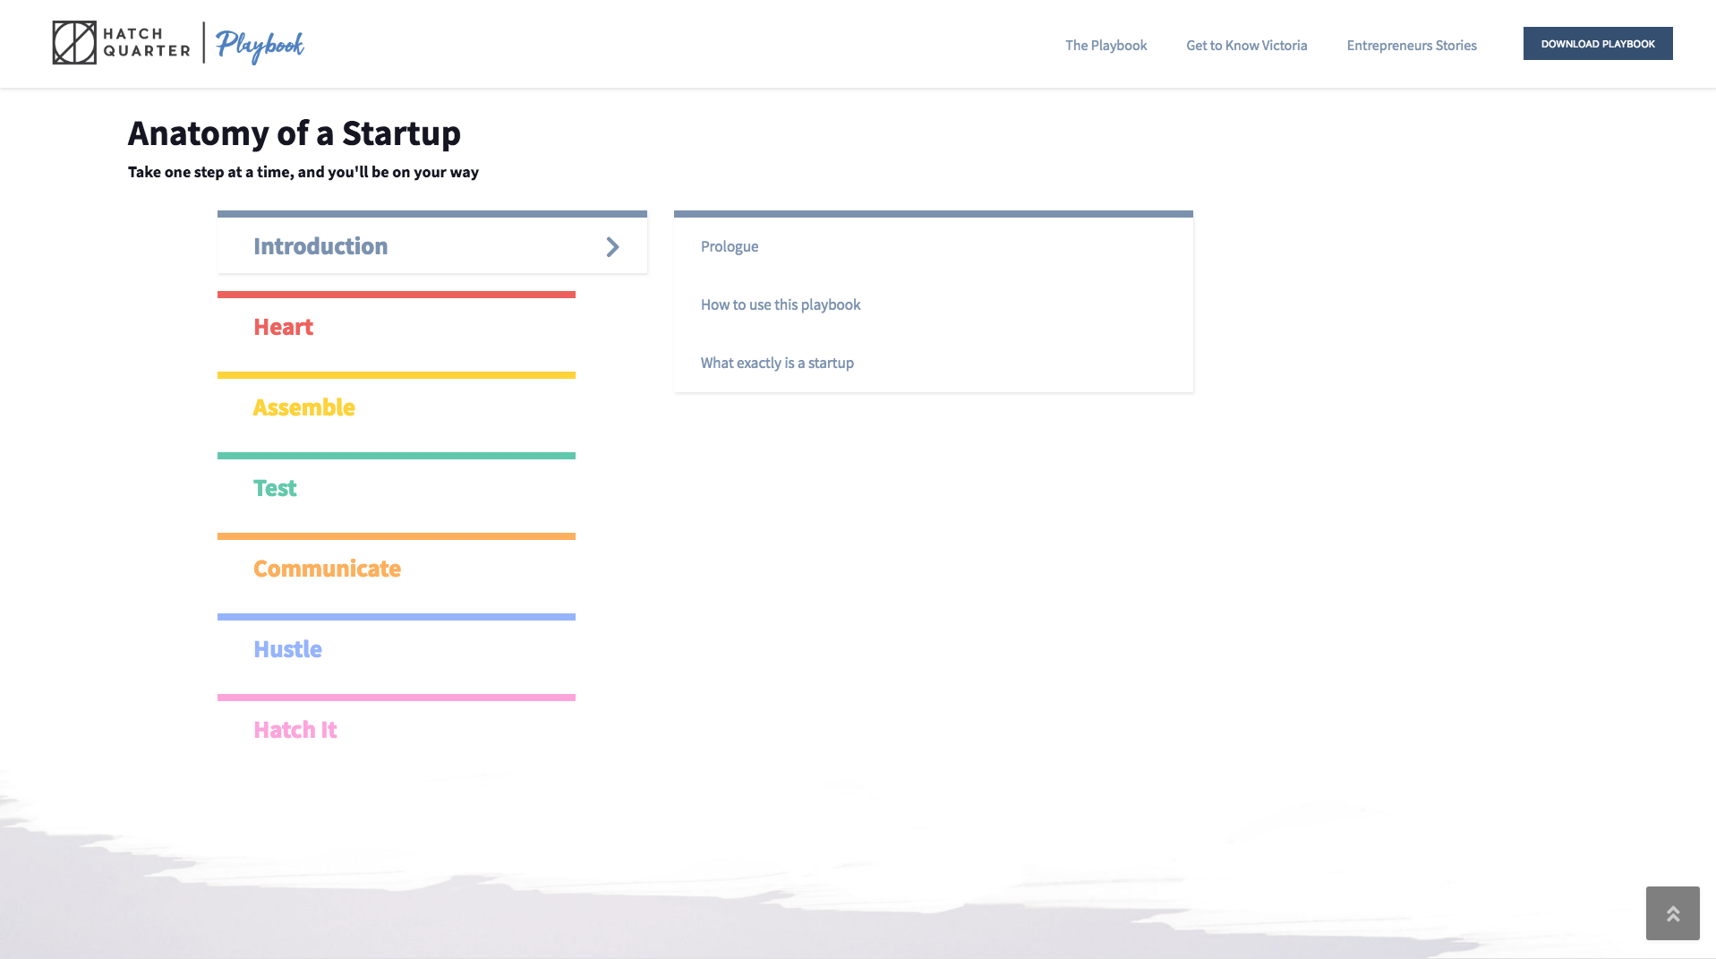Select the Introduction section heading
Image resolution: width=1716 pixels, height=959 pixels.
[x=320, y=246]
